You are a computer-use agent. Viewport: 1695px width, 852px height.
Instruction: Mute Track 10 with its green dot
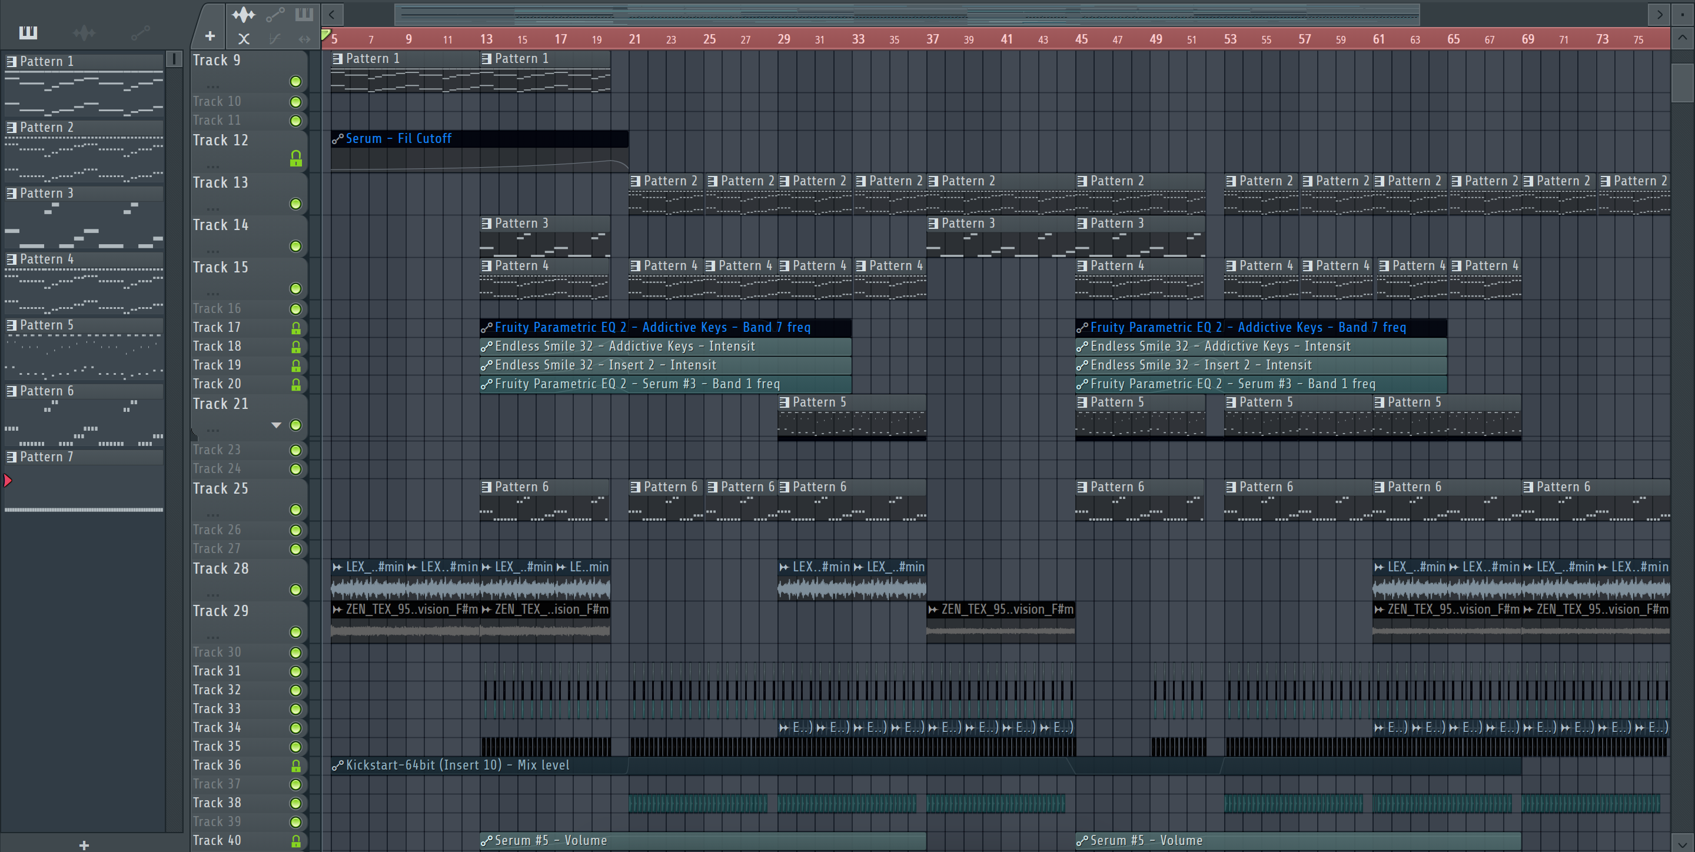tap(296, 102)
